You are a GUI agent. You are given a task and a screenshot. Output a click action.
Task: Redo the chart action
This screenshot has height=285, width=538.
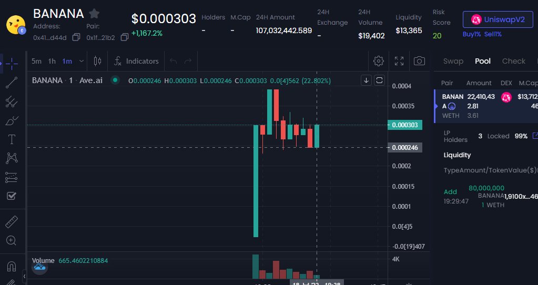(x=188, y=61)
